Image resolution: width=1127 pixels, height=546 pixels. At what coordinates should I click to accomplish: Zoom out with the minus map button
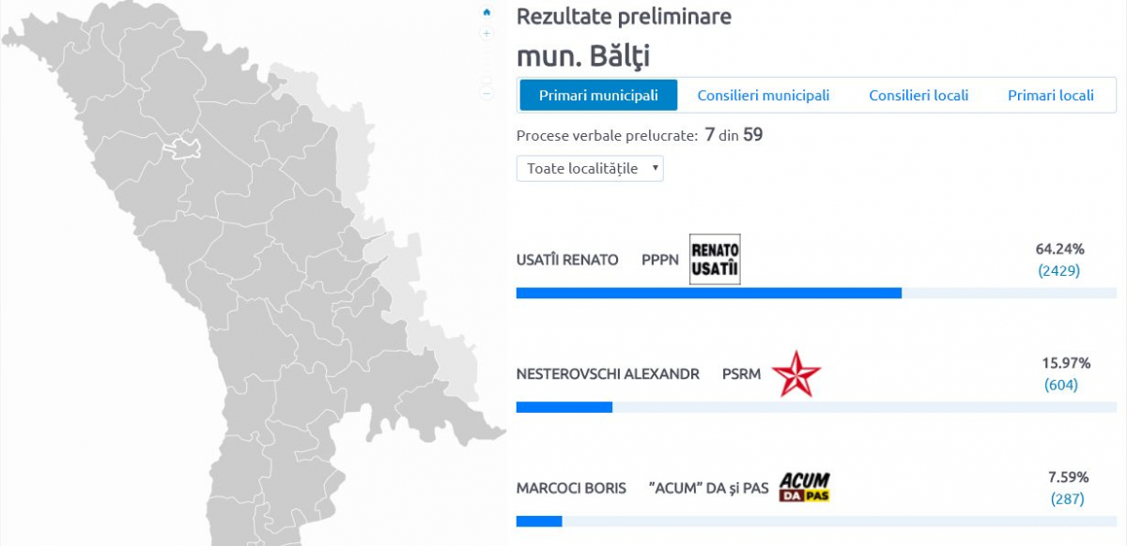(x=486, y=93)
